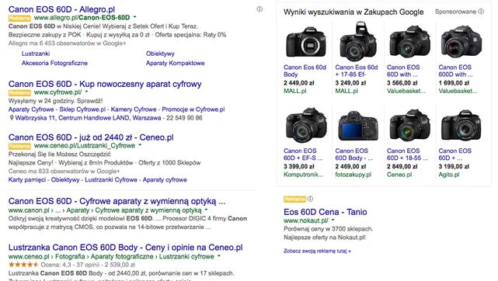Expand dropdown arrow next to www.nokaut.pl URL
498x281 pixels.
click(333, 220)
